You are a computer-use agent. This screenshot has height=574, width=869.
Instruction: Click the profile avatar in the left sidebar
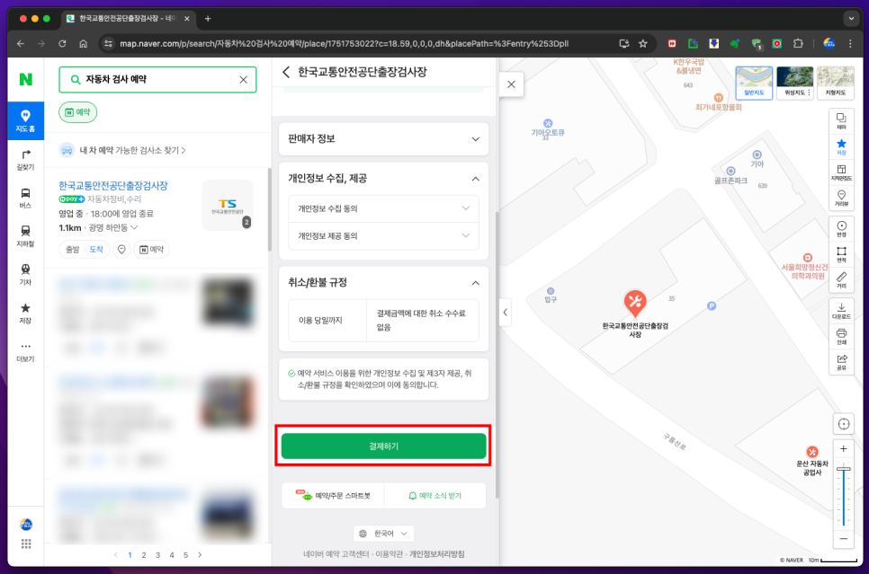click(x=25, y=525)
